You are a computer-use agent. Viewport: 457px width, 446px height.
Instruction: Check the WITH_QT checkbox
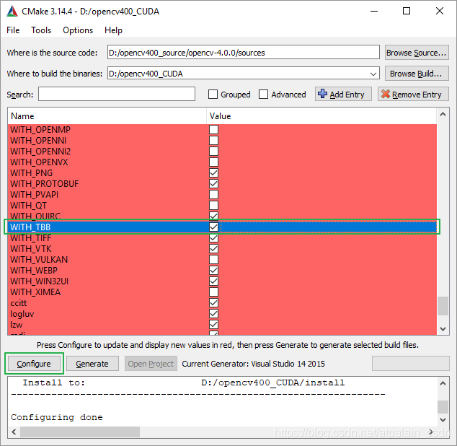213,205
